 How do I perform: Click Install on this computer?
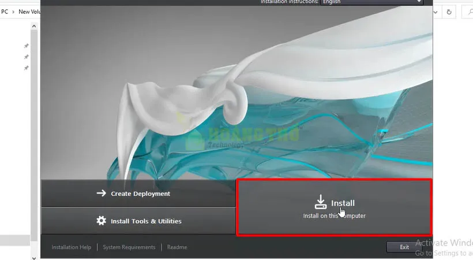pos(334,207)
